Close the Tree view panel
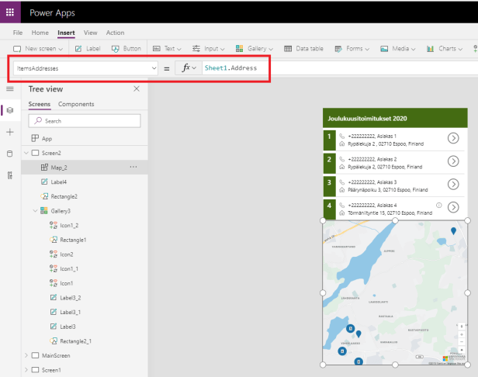The image size is (478, 377). (x=137, y=89)
